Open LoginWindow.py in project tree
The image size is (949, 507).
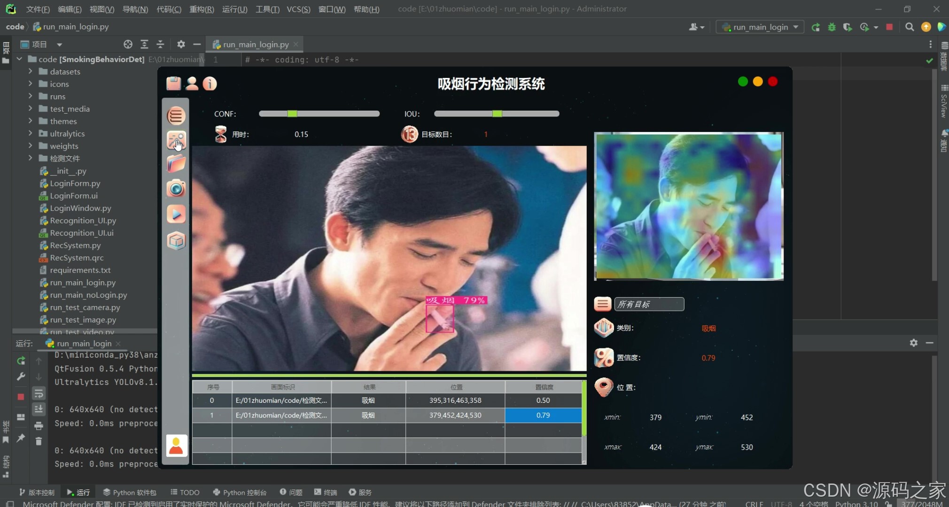point(80,208)
